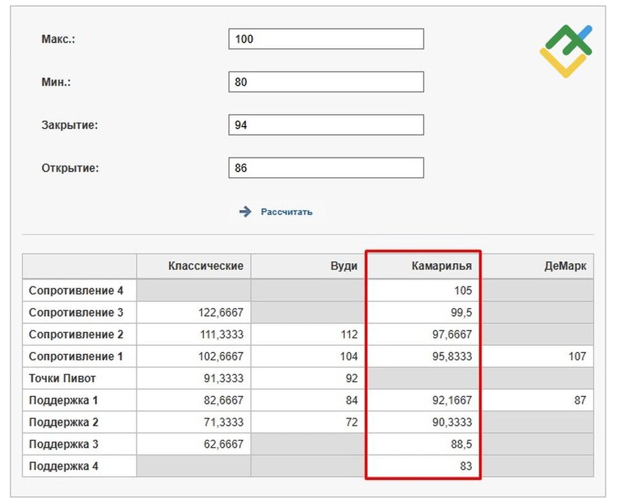The height and width of the screenshot is (502, 617).
Task: Click the classic value 122,6667
Action: click(221, 312)
